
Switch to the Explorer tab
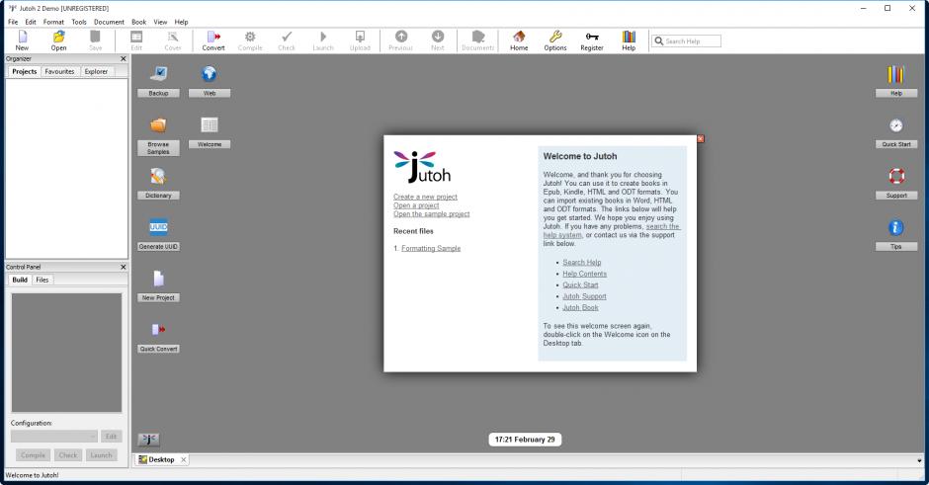tap(96, 72)
